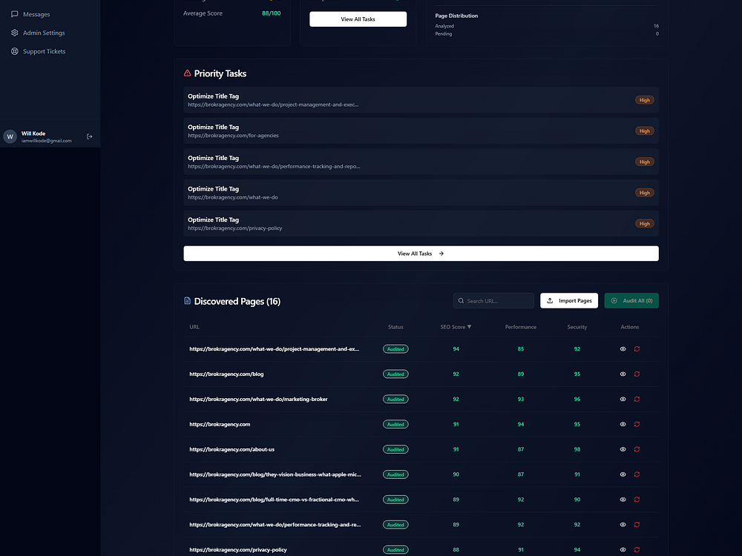Sort by the SEO Score column header
The image size is (742, 556).
456,327
